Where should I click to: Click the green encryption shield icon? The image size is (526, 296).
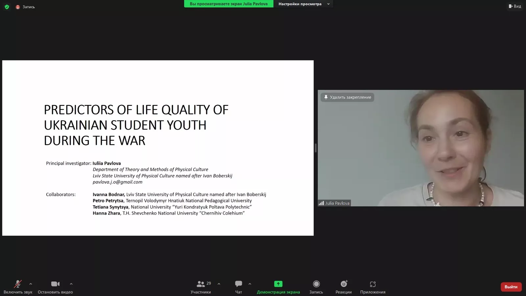7,7
